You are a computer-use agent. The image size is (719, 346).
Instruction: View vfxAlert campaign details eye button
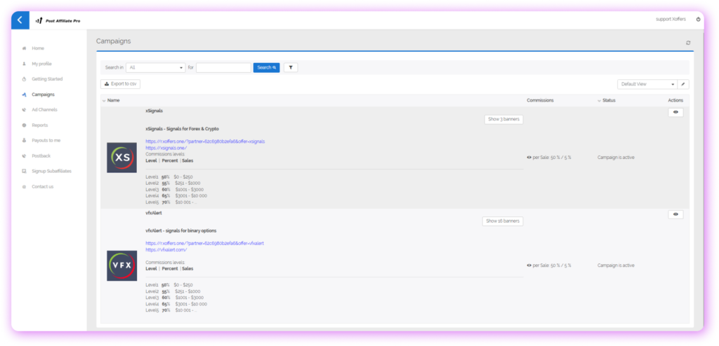tap(675, 214)
